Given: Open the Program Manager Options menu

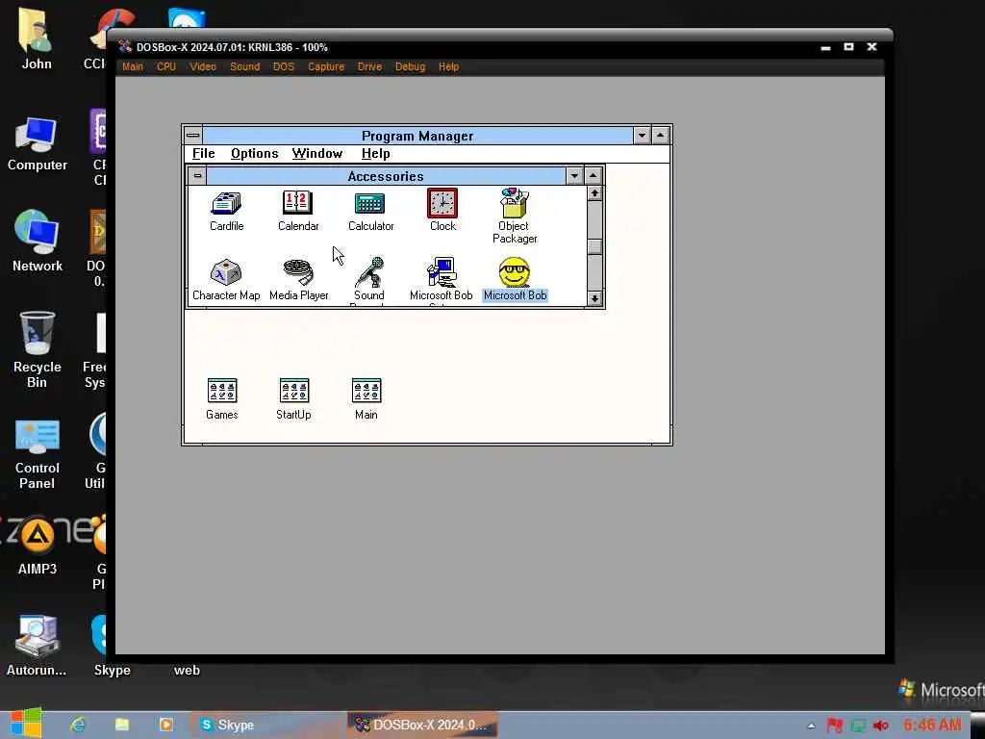Looking at the screenshot, I should (x=254, y=154).
